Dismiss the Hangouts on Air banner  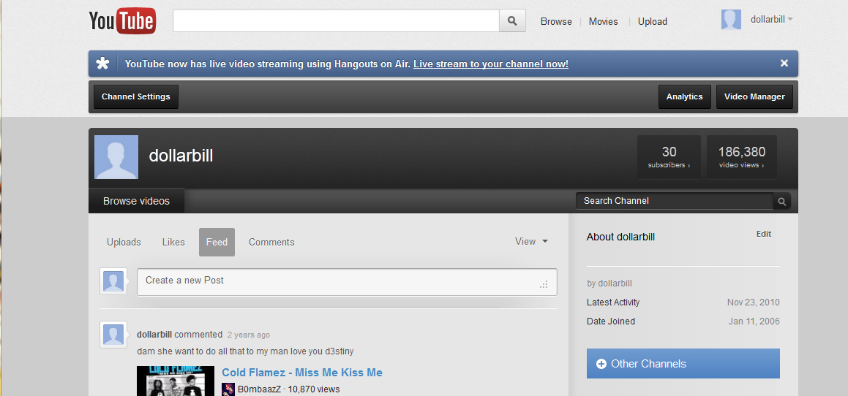pyautogui.click(x=784, y=64)
